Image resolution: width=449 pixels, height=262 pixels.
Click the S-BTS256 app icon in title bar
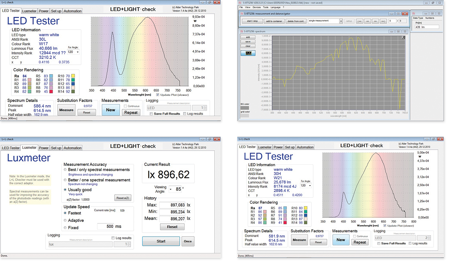[241, 2]
